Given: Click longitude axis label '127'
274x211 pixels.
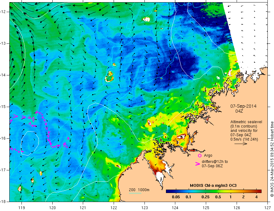Looking at the screenshot, I should pyautogui.click(x=267, y=208).
